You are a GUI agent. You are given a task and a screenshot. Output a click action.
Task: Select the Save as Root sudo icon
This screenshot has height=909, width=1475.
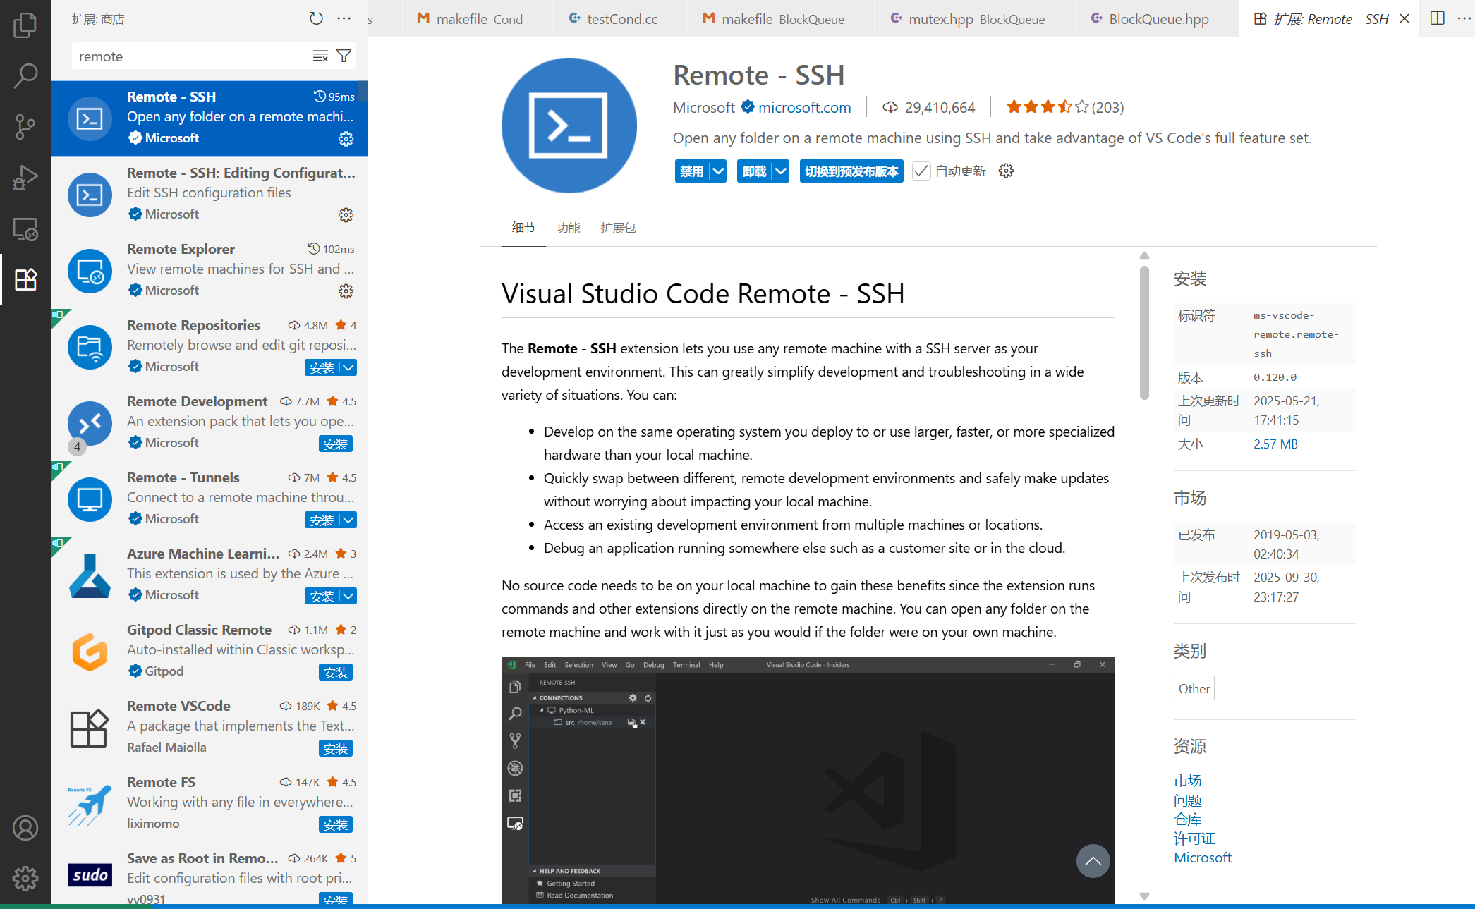tap(90, 875)
